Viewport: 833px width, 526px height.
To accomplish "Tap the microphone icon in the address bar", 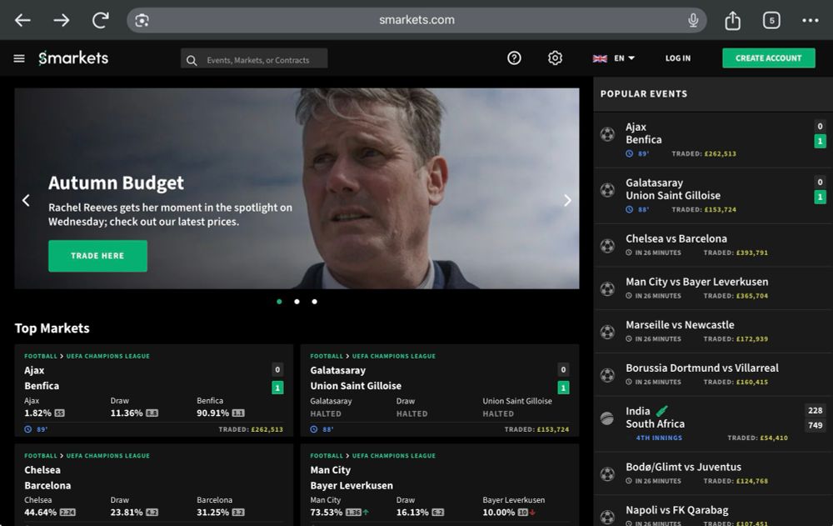I will pyautogui.click(x=693, y=20).
